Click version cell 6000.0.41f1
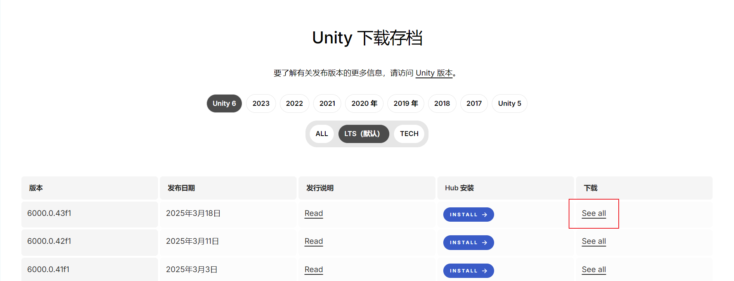 coord(90,269)
